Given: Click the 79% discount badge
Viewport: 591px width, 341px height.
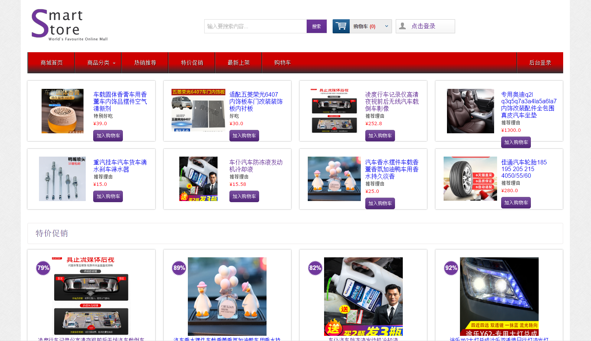Looking at the screenshot, I should coord(43,268).
